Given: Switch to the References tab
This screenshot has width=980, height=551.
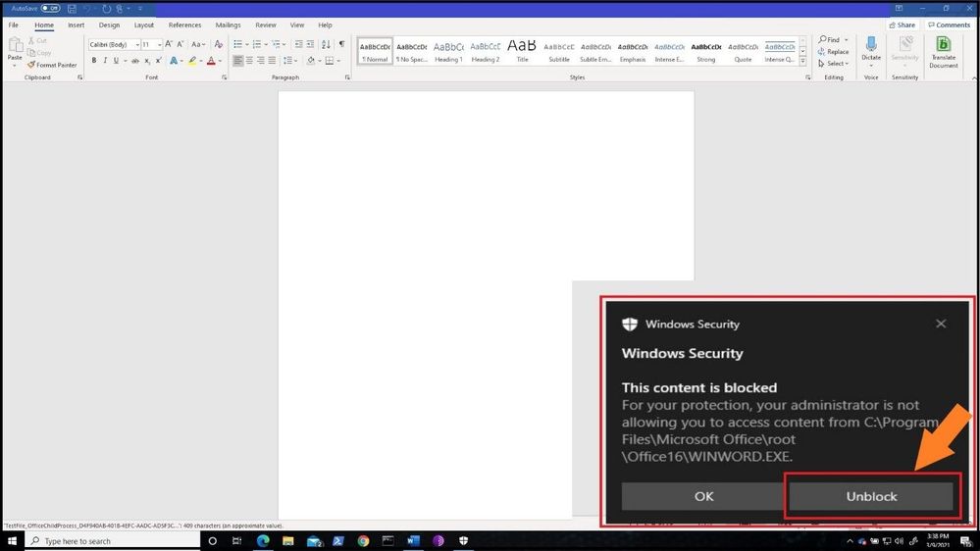Looking at the screenshot, I should tap(185, 25).
